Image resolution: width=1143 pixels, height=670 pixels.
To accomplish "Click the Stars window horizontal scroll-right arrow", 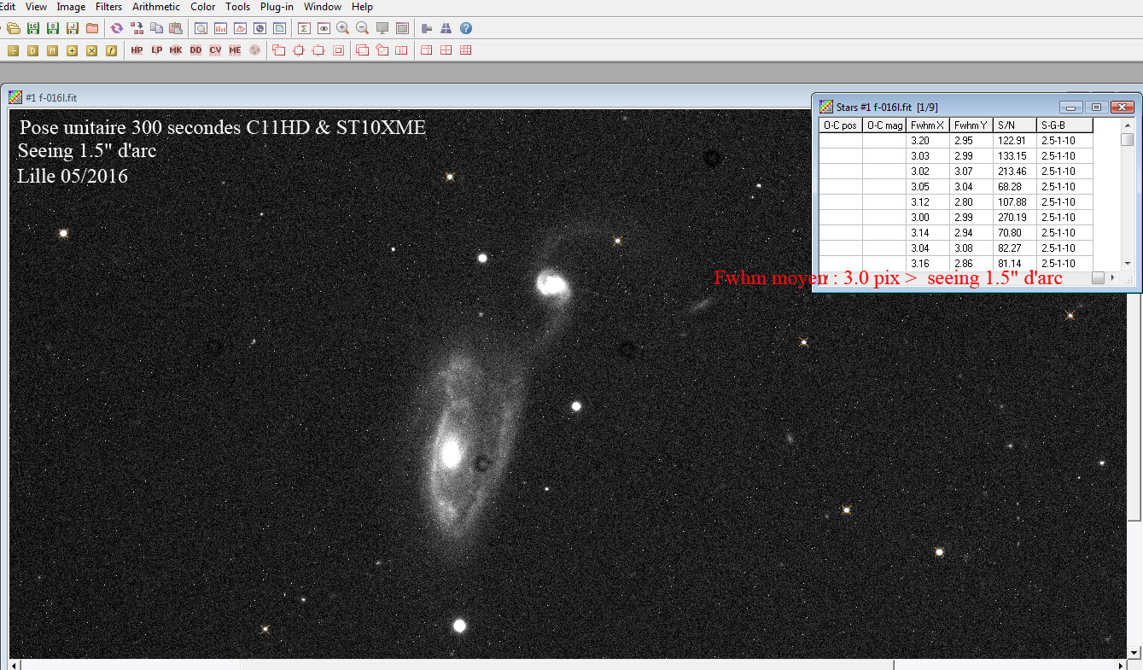I will click(1113, 278).
